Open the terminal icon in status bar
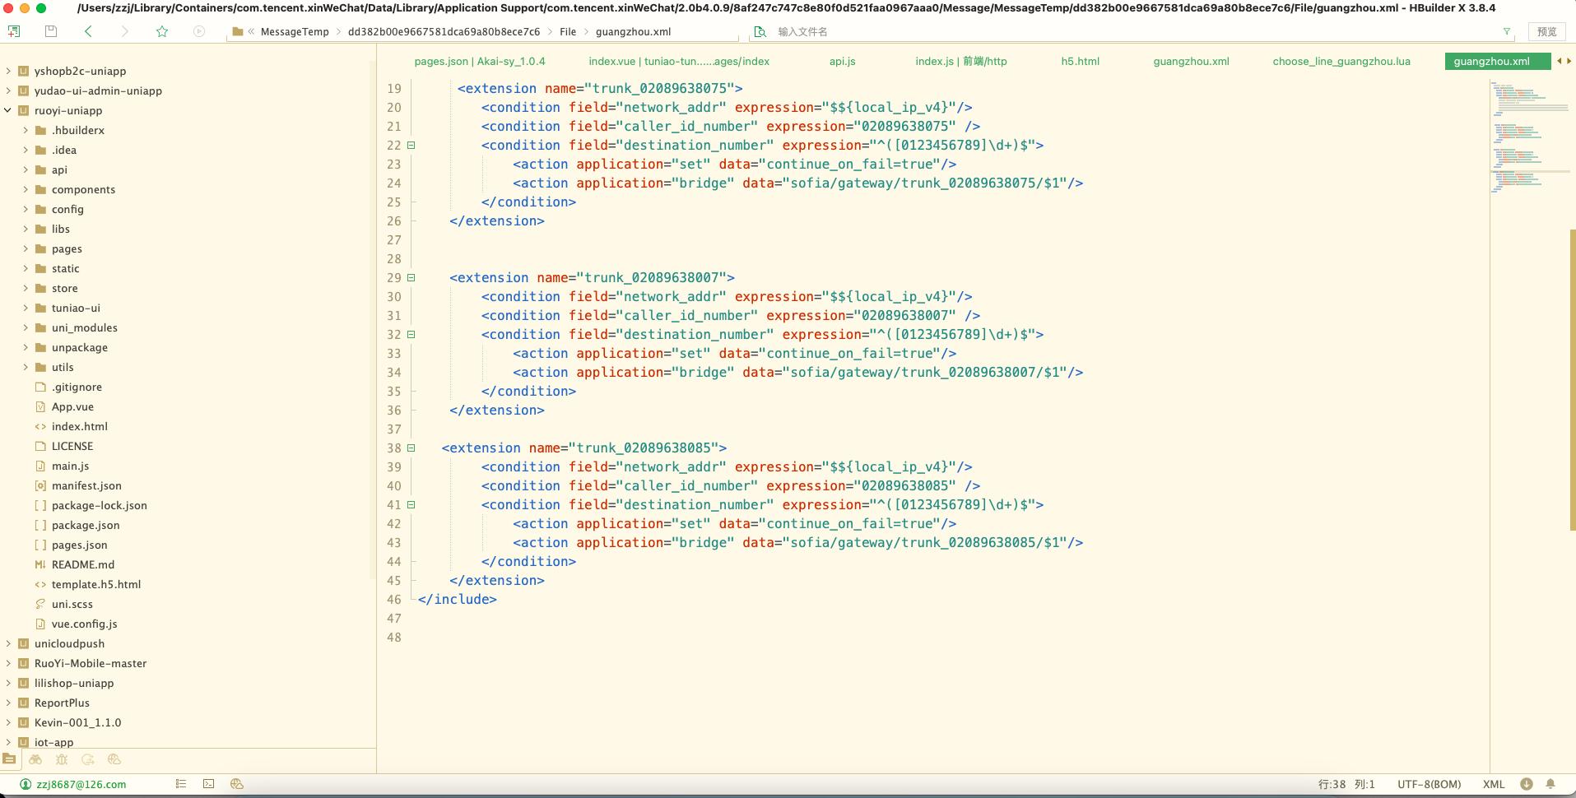Screen dimensions: 1576x798 click(209, 784)
